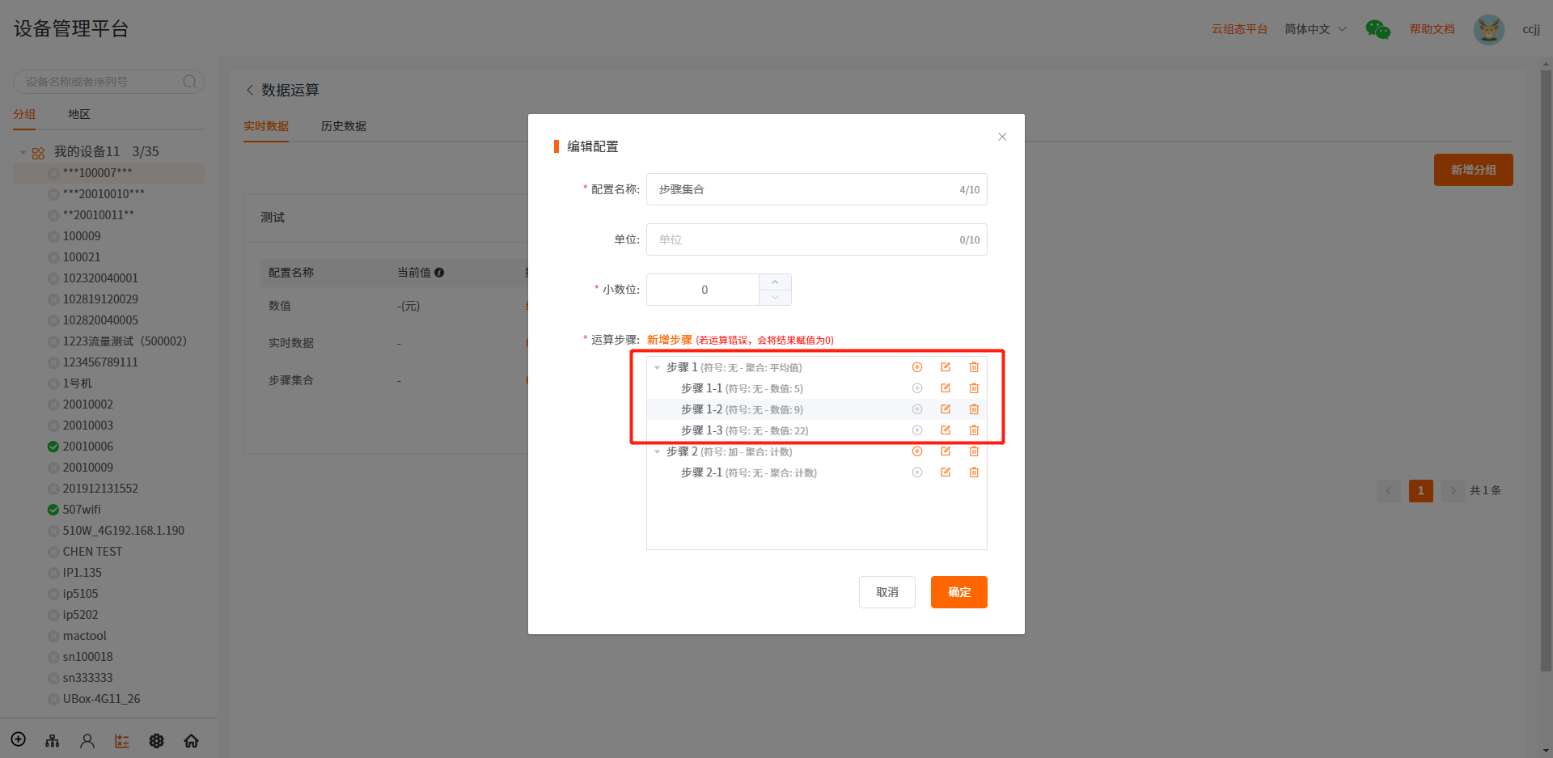
Task: Click edit icon for 步骤 1-2
Action: point(946,409)
